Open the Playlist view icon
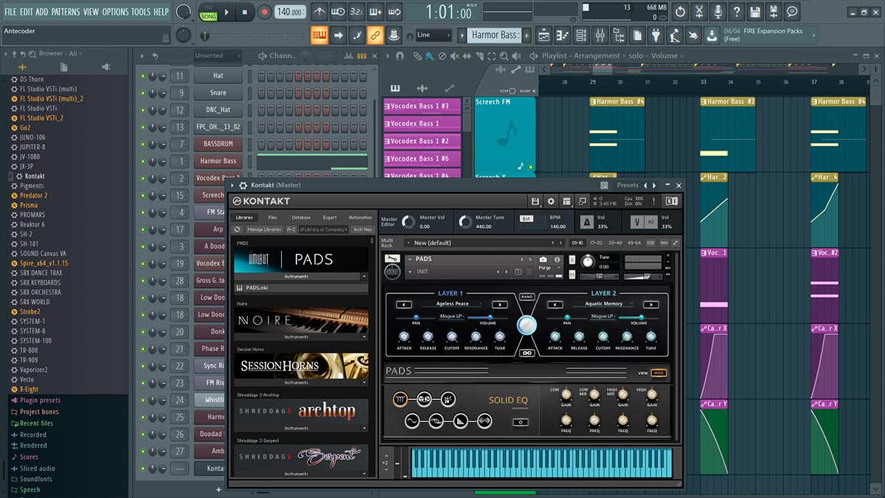This screenshot has width=885, height=498. (x=544, y=35)
